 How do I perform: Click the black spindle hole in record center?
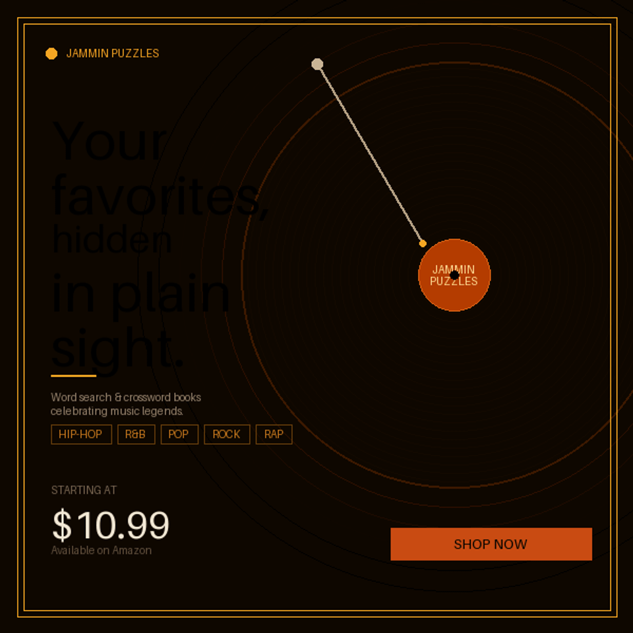454,275
